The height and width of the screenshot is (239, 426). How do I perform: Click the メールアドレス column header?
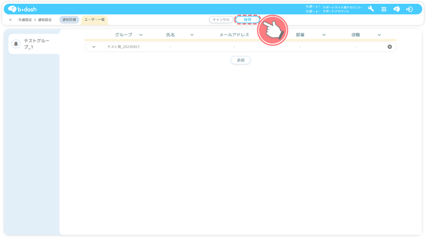coord(234,35)
